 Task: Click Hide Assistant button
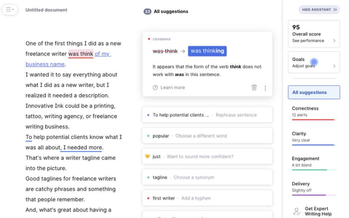(319, 10)
